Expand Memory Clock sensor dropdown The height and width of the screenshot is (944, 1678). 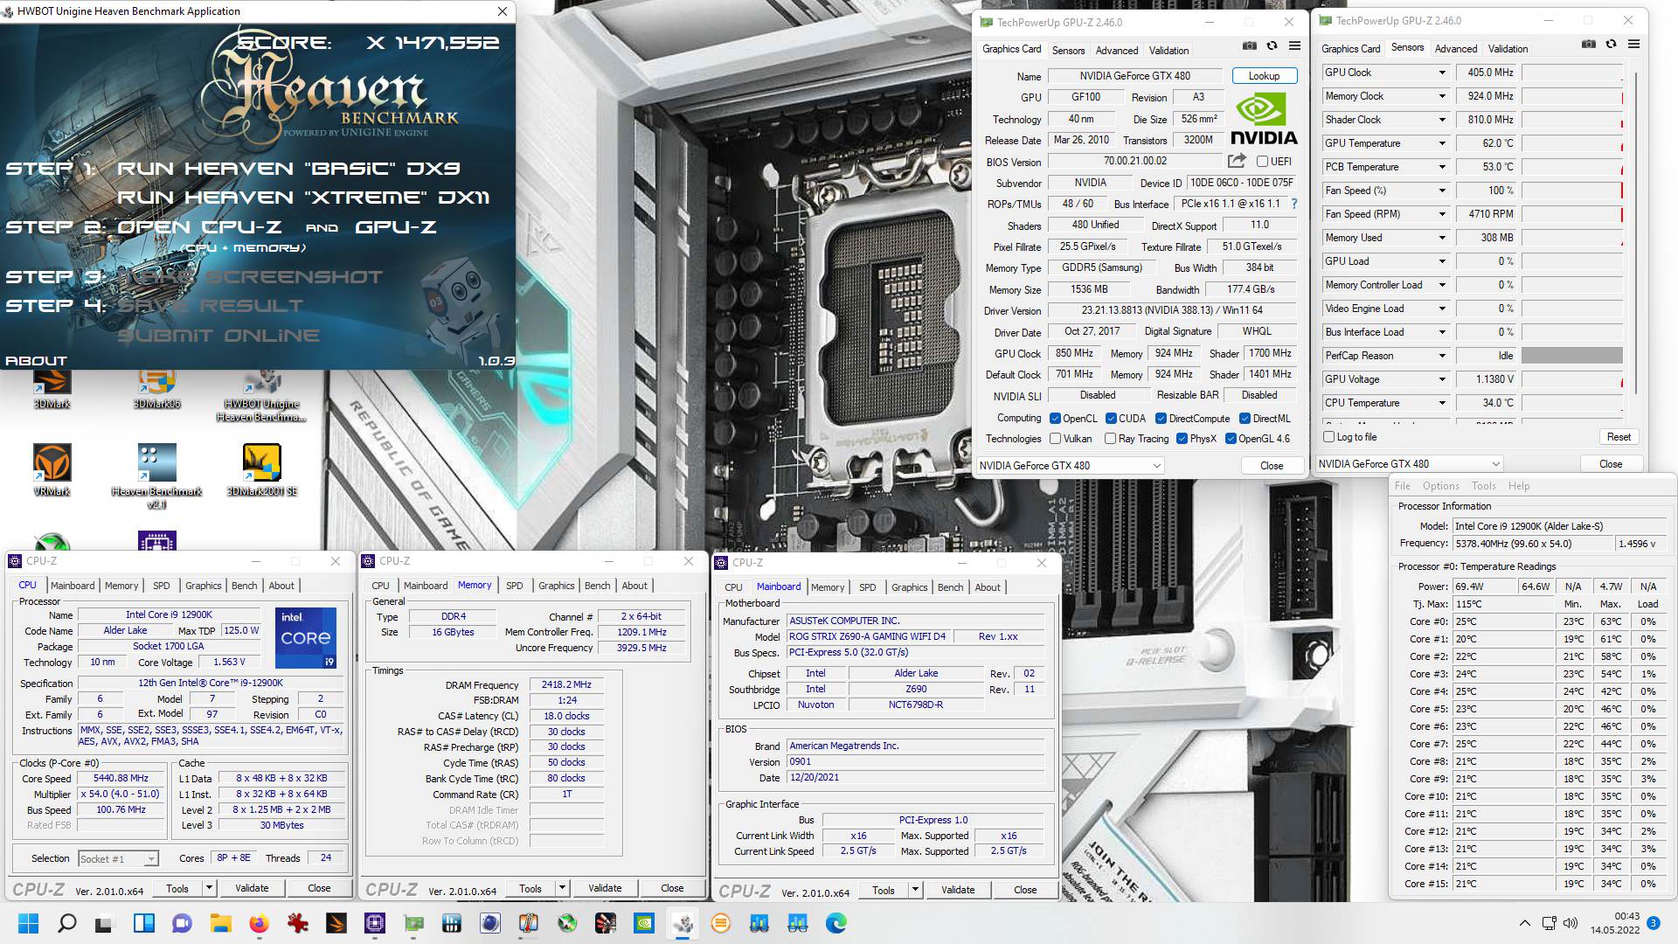1441,96
